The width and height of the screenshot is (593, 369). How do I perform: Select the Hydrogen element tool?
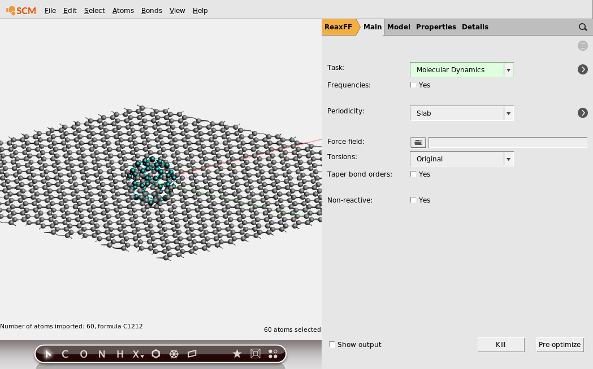tap(119, 354)
